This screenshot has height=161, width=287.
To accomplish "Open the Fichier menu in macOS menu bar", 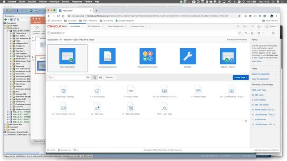I will [x=22, y=2].
